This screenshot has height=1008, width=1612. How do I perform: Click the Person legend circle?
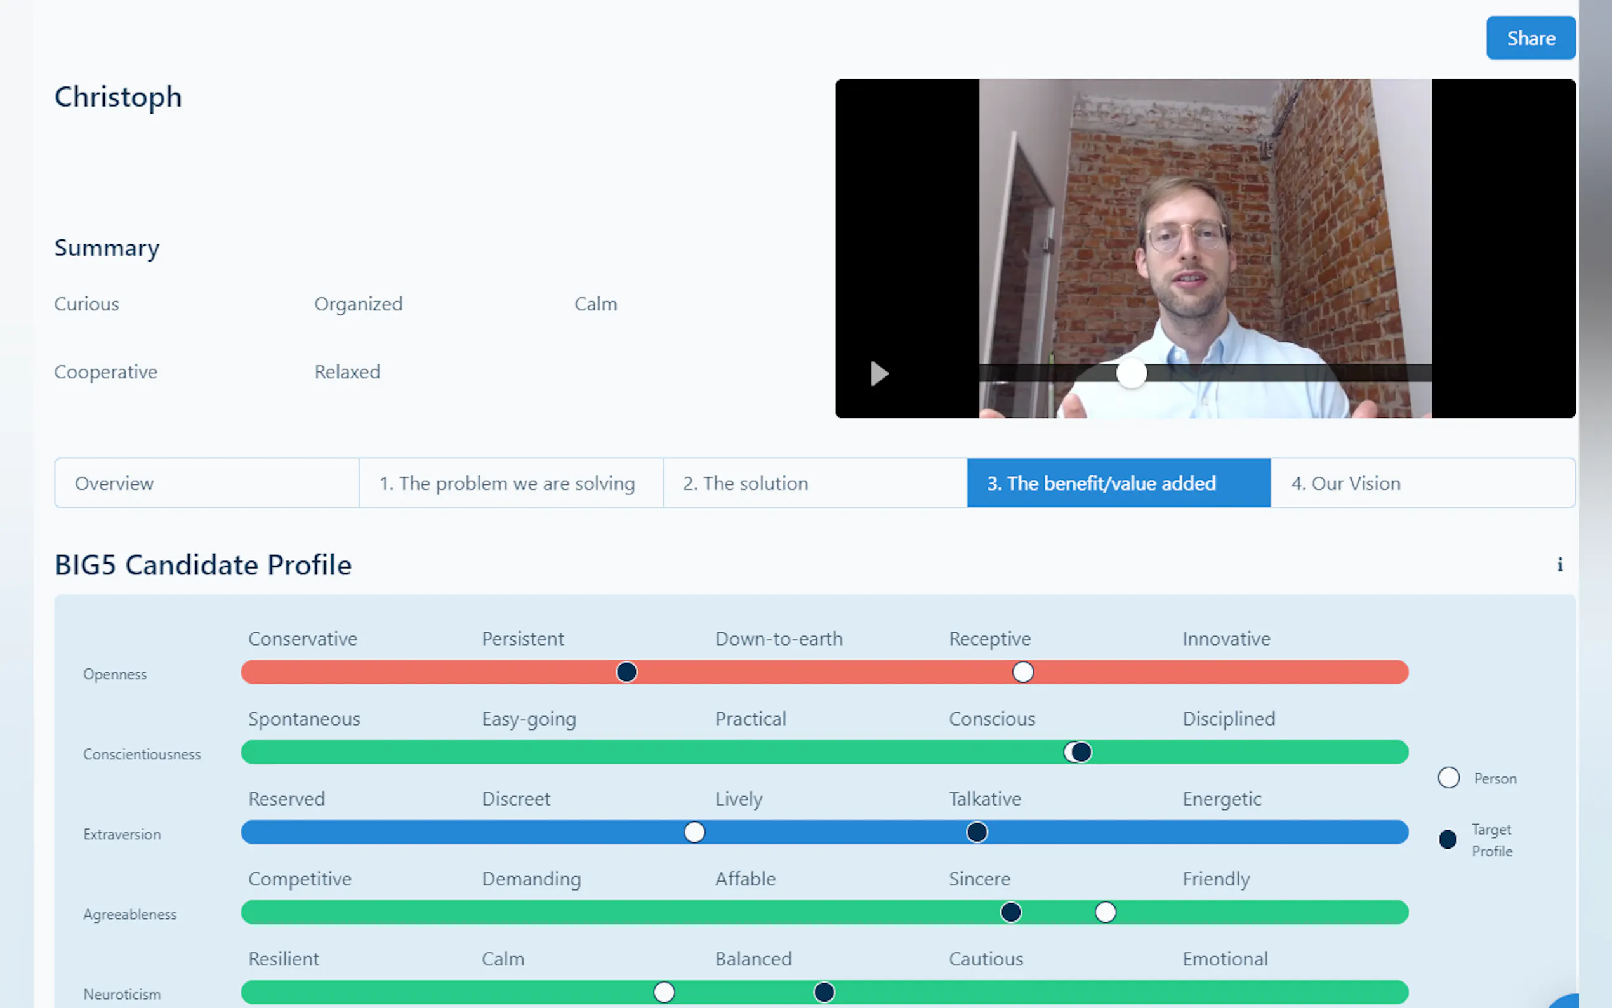pos(1448,778)
